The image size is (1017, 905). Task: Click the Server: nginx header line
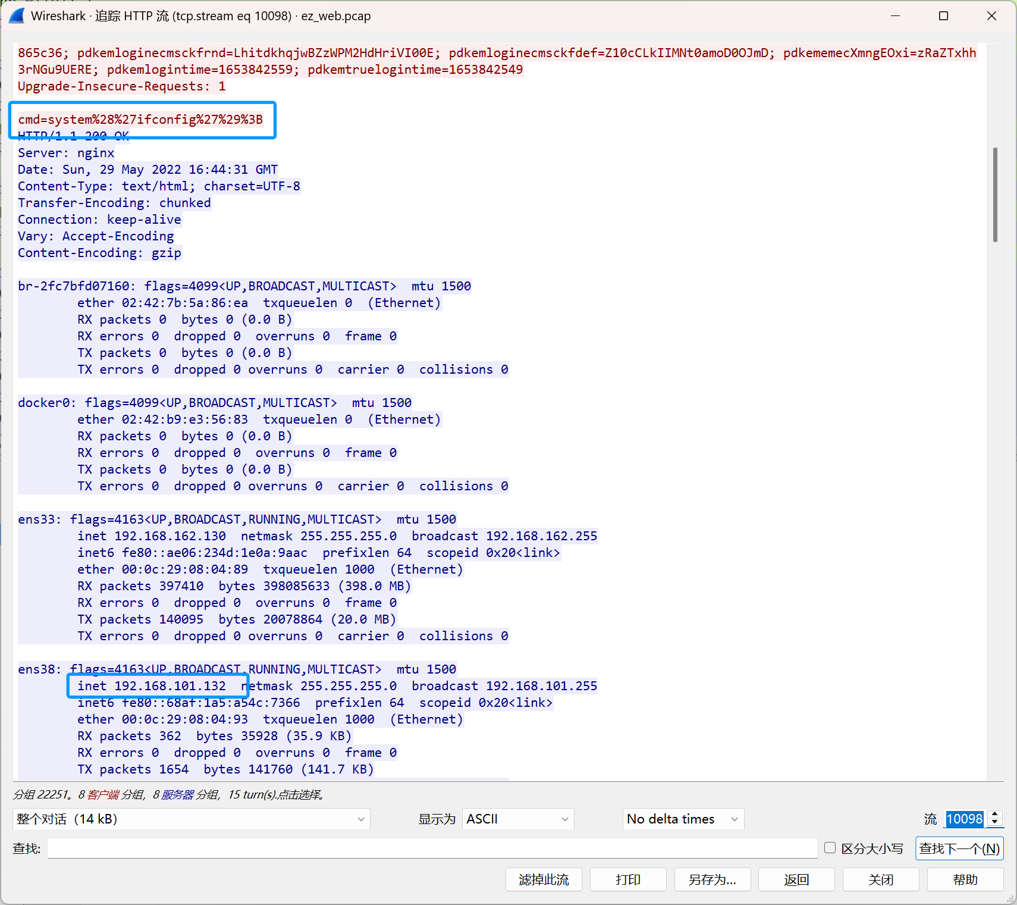point(66,153)
